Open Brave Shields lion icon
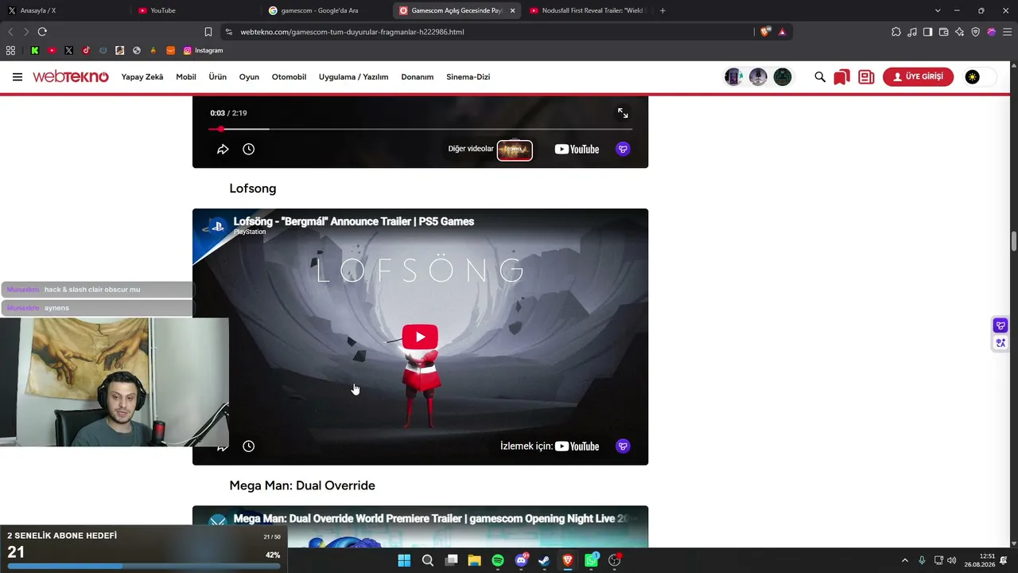This screenshot has width=1018, height=573. (x=766, y=32)
